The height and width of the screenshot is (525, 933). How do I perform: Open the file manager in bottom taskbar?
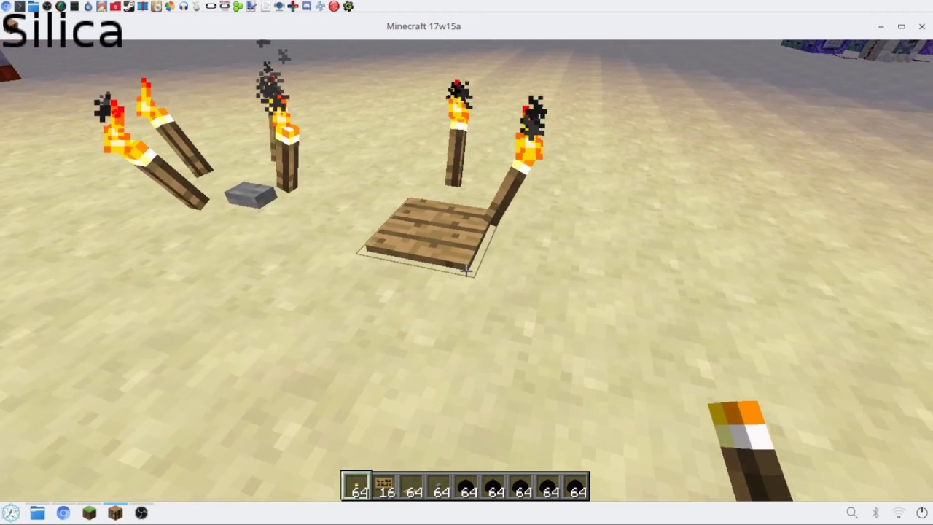pos(37,513)
